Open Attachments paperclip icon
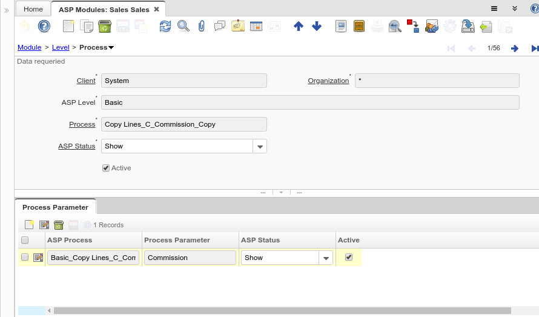 pyautogui.click(x=202, y=26)
